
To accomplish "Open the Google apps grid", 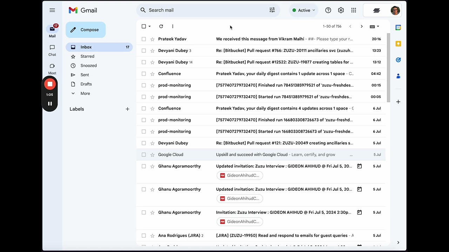I will 354,10.
